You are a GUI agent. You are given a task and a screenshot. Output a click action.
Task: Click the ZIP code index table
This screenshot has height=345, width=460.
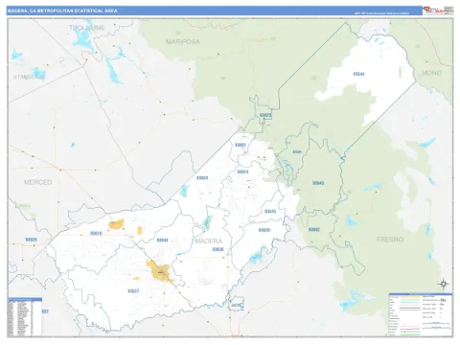tap(25, 316)
